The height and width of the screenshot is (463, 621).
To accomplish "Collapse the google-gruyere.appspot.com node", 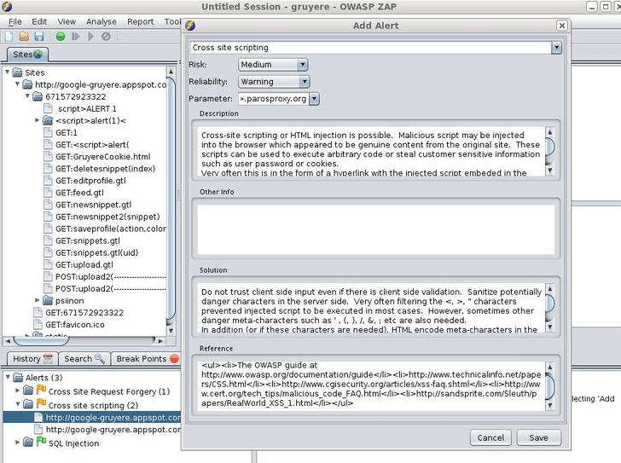I will tap(17, 84).
